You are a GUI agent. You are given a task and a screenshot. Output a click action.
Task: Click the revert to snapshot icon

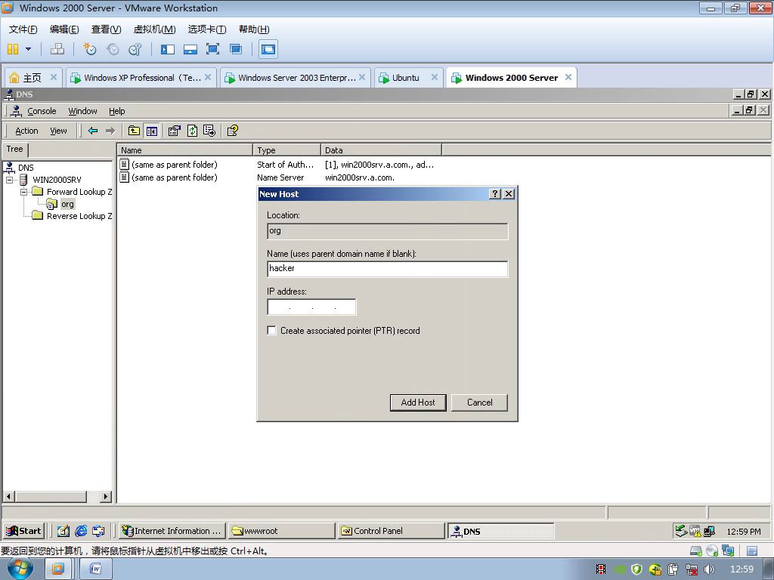[x=113, y=49]
